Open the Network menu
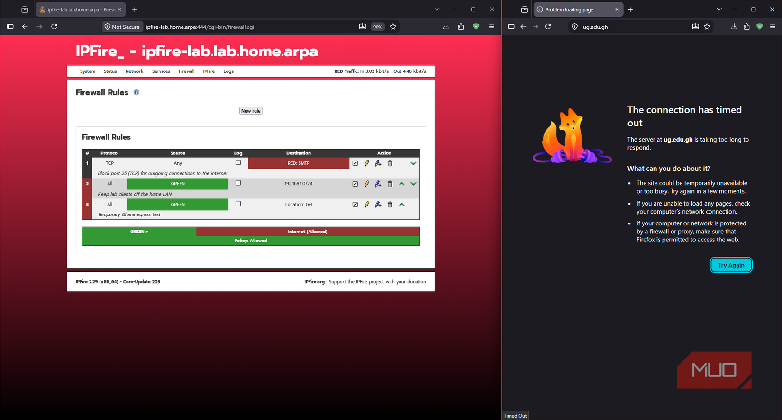 tap(134, 71)
